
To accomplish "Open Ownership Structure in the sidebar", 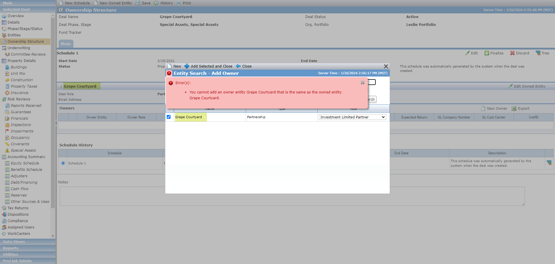I will [x=26, y=42].
